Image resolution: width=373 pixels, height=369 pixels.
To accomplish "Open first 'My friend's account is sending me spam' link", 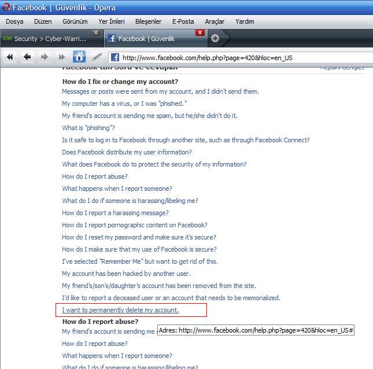I will click(150, 116).
